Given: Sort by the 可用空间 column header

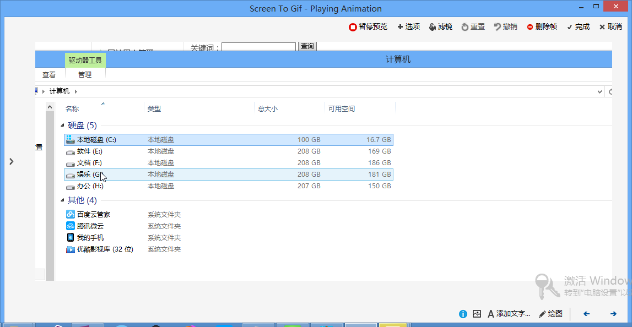Looking at the screenshot, I should 342,109.
